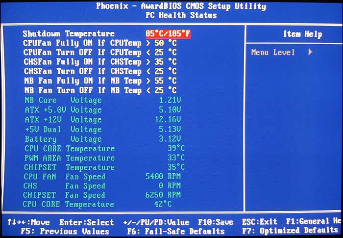The image size is (343, 238).
Task: Click the +5V Dual Voltage label
Action: pyautogui.click(x=63, y=130)
